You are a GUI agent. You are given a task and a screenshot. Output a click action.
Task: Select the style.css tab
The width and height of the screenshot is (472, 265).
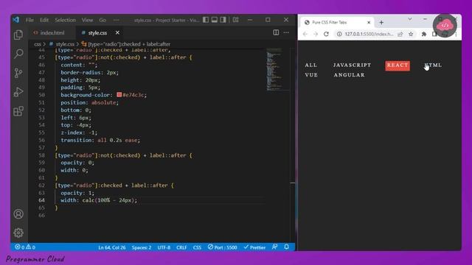(x=97, y=32)
